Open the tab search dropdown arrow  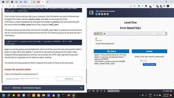[156, 2]
